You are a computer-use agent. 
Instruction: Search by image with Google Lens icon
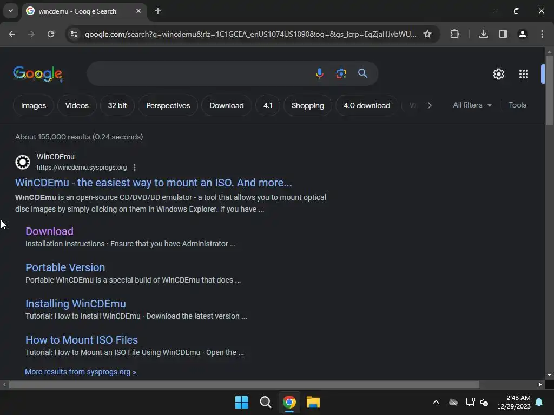tap(341, 73)
